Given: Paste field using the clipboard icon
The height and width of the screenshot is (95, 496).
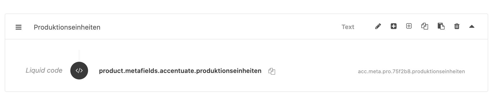Looking at the screenshot, I should [x=441, y=26].
